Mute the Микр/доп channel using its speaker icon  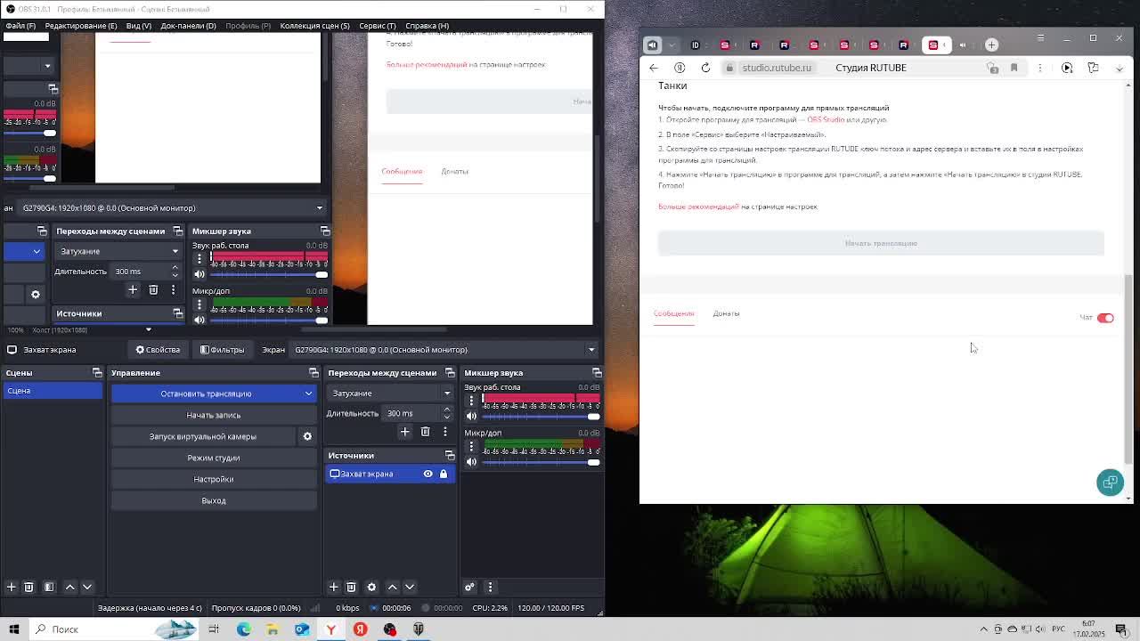pyautogui.click(x=472, y=461)
